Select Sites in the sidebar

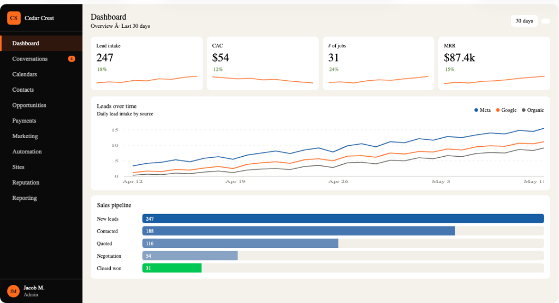tap(41, 167)
